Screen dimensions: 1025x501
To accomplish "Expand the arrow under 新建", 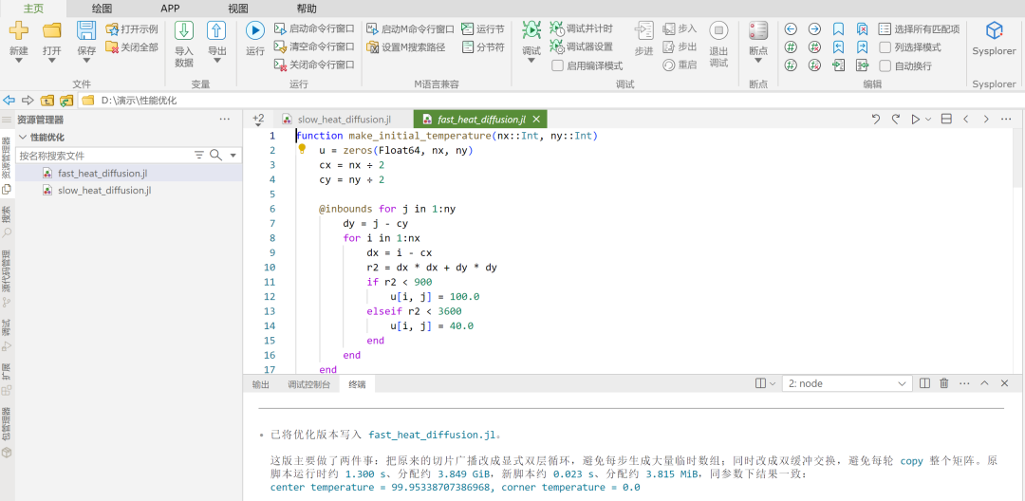I will tap(18, 61).
